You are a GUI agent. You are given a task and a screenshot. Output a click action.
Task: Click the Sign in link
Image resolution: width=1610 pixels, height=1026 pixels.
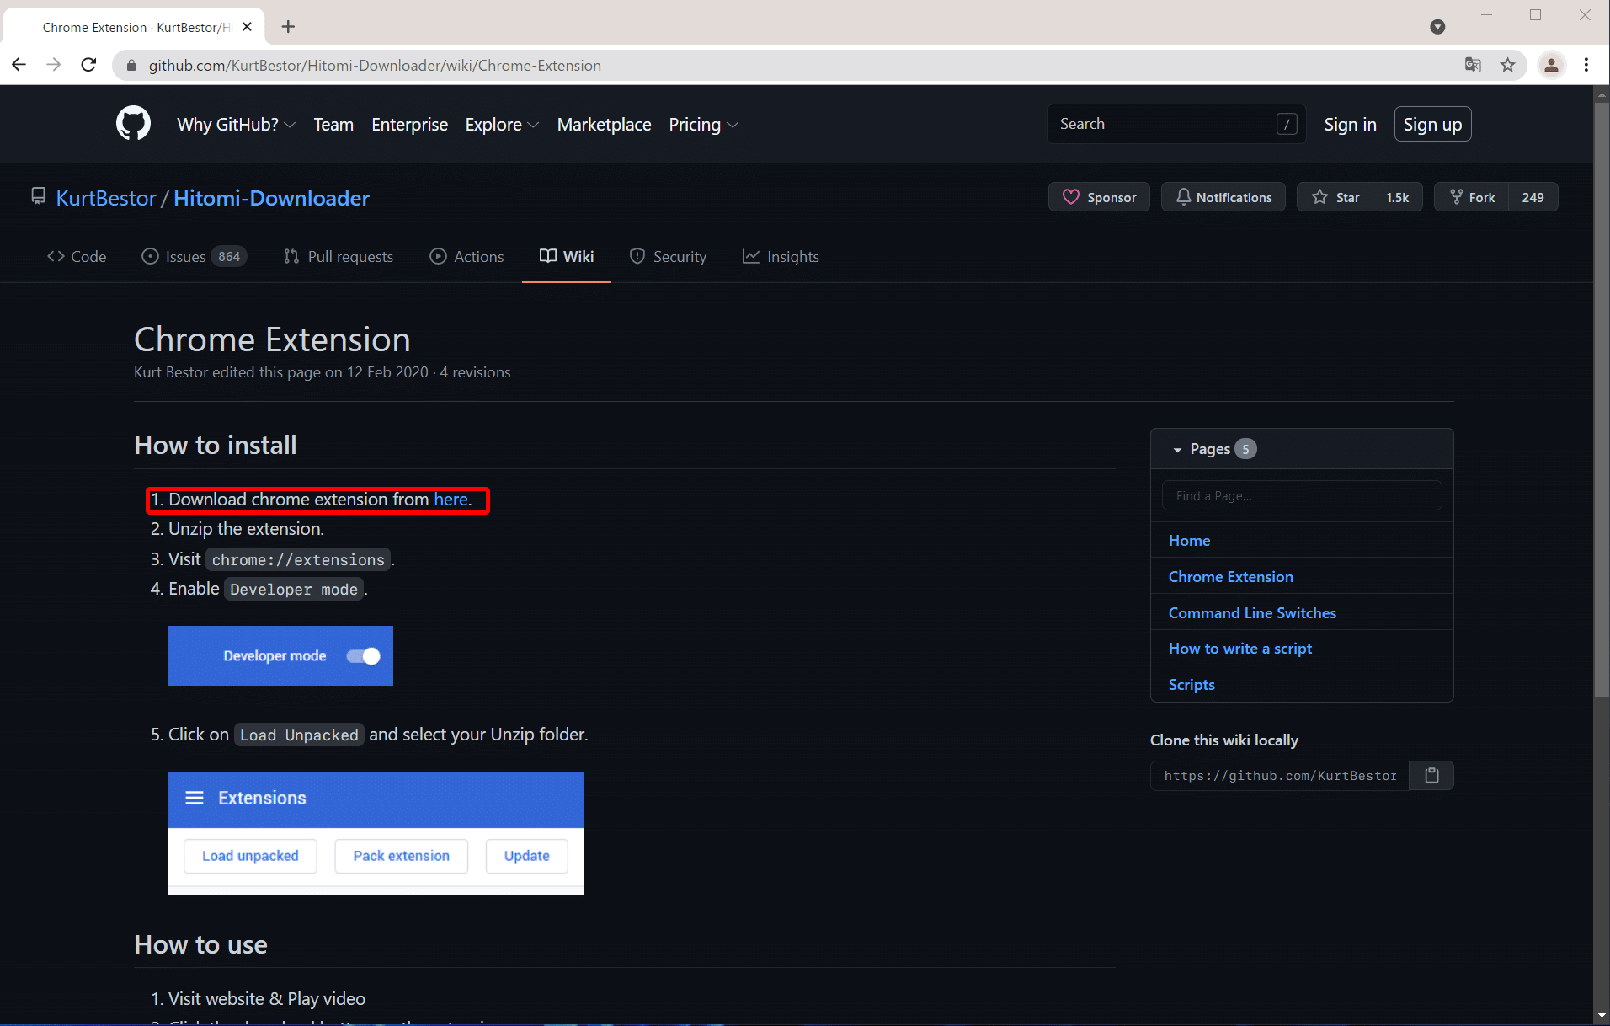(x=1350, y=125)
